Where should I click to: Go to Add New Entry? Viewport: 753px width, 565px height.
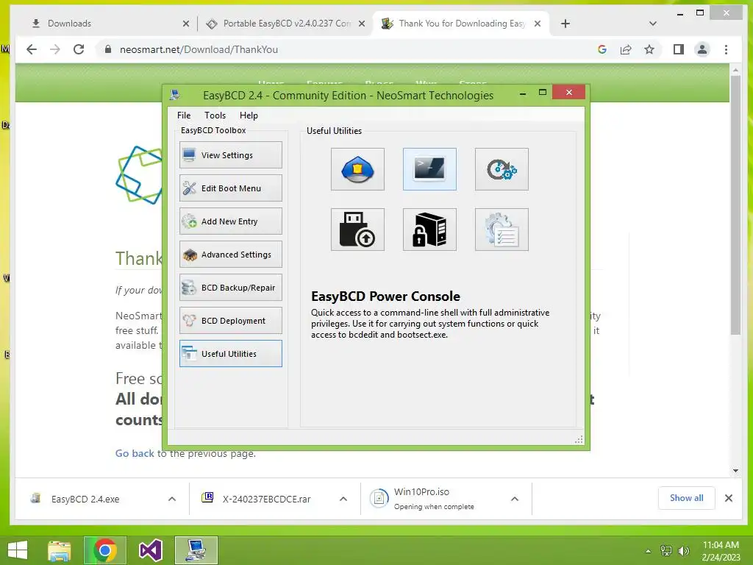click(x=230, y=221)
